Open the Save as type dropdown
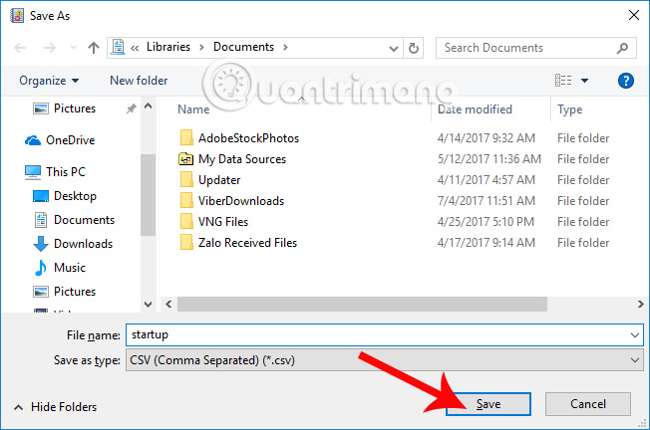The image size is (650, 430). pos(385,360)
